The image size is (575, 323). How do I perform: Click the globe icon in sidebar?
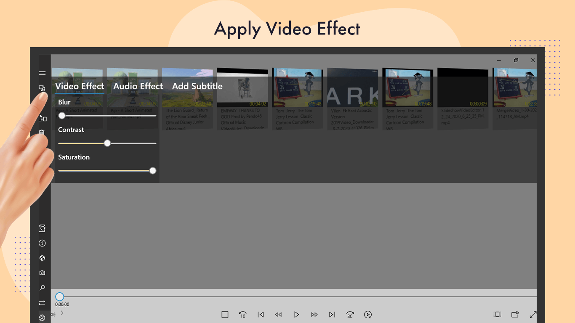42,258
